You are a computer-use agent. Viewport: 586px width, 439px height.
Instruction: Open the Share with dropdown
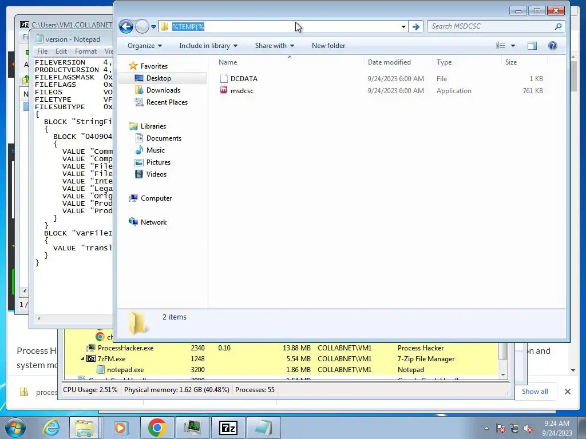pos(274,46)
